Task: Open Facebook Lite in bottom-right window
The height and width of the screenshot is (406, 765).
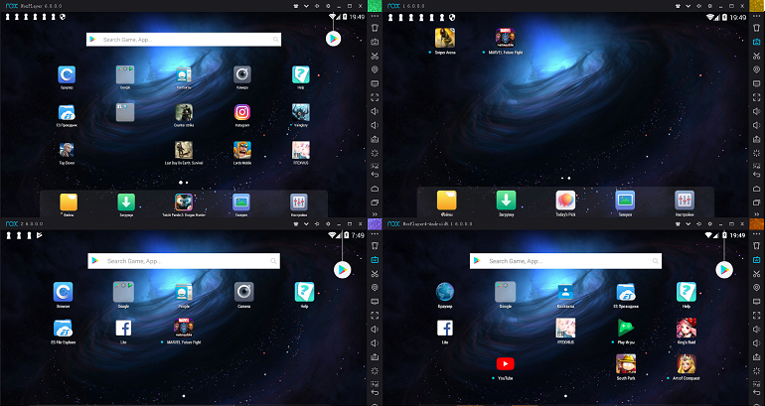Action: (x=444, y=328)
